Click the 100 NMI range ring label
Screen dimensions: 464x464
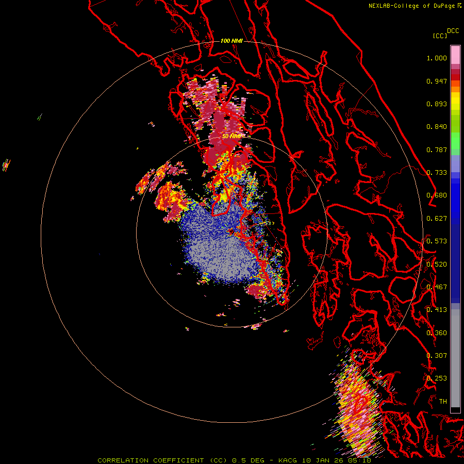tap(231, 41)
